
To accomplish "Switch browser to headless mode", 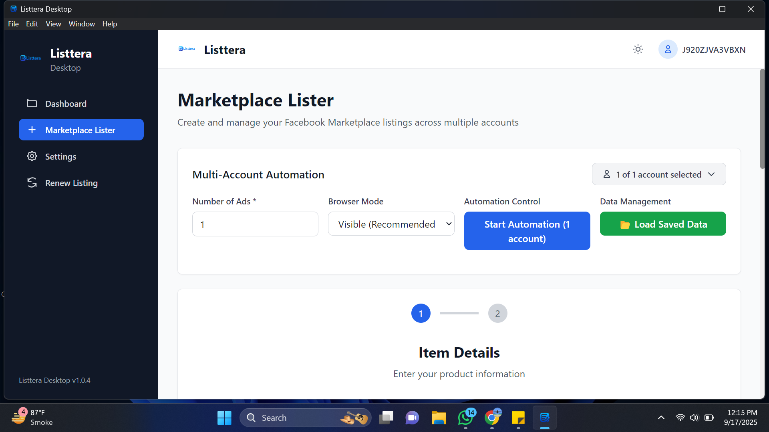I will point(391,224).
